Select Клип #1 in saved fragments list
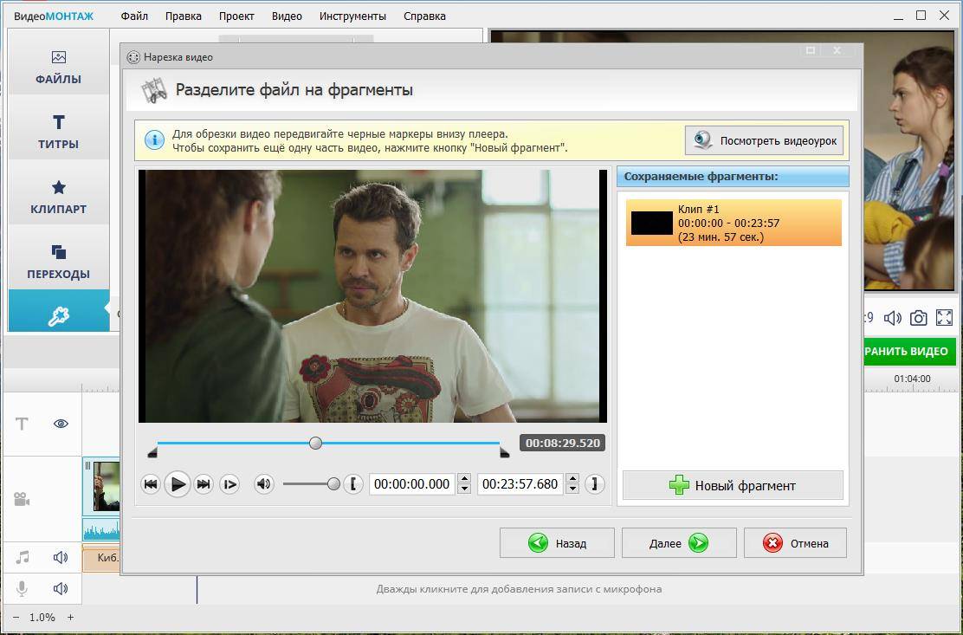 734,223
